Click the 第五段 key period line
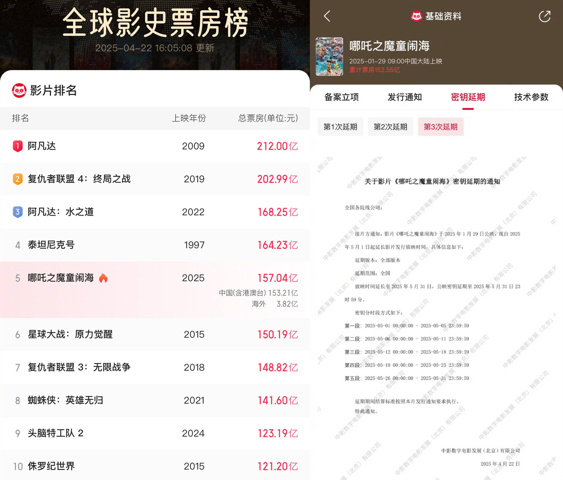Screen dimensions: 563x480 [x=407, y=378]
